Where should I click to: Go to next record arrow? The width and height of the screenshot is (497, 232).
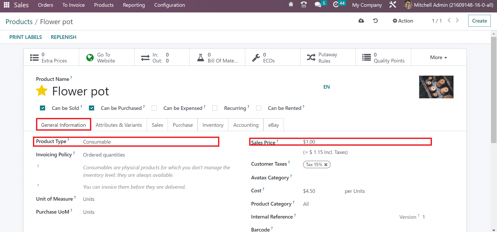(x=457, y=20)
